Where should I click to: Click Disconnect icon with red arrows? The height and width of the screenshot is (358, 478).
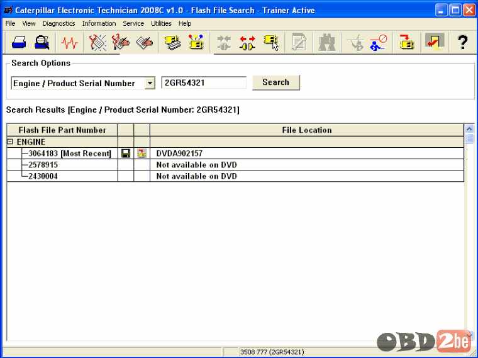pyautogui.click(x=247, y=42)
